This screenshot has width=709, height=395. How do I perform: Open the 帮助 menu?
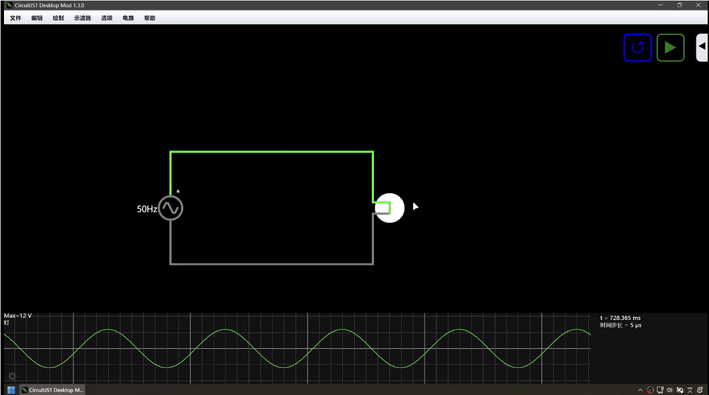150,18
